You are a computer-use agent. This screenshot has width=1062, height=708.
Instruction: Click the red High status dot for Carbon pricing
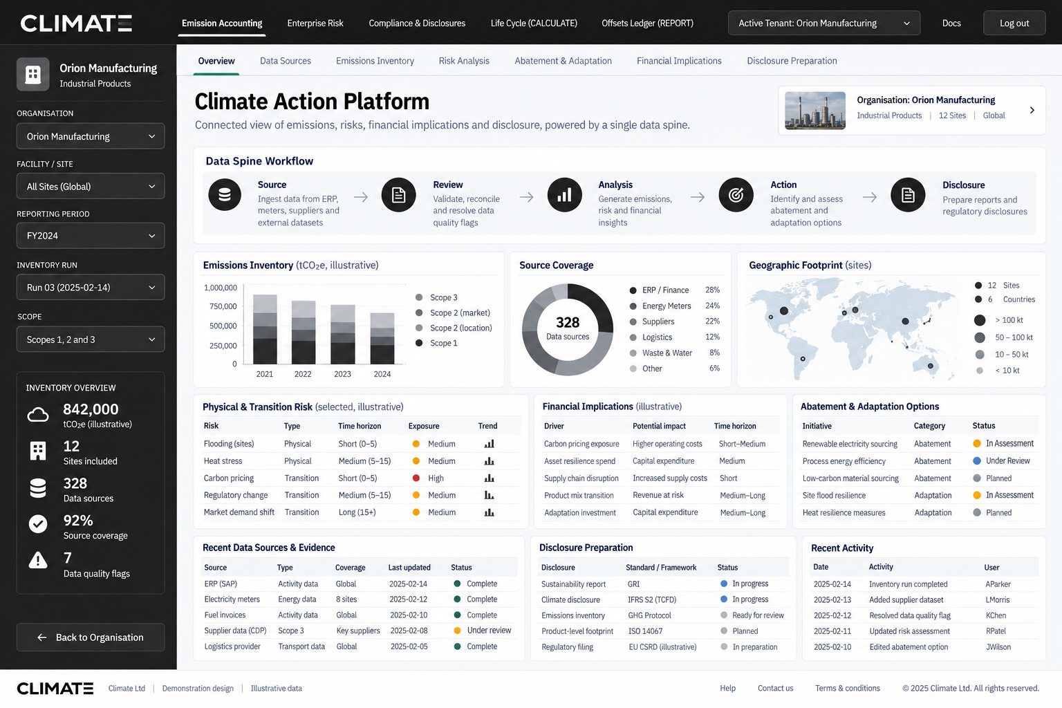click(416, 478)
